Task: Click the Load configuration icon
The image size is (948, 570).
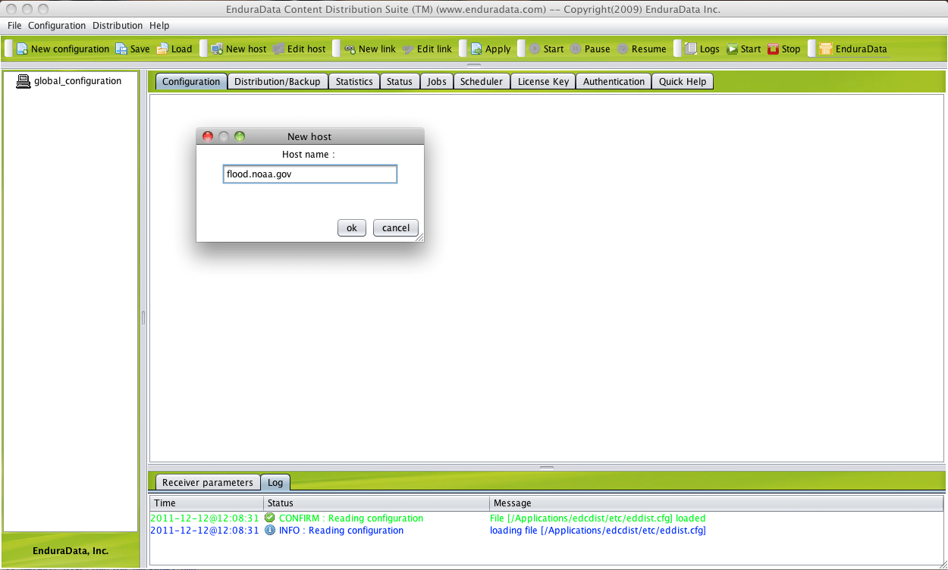Action: 162,49
